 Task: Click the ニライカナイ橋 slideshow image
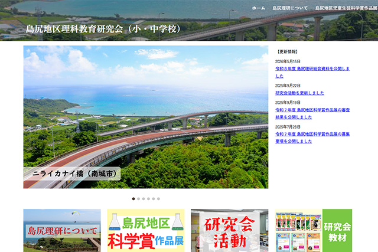click(146, 117)
